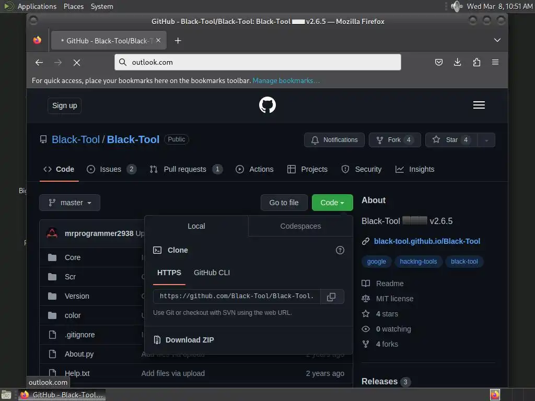The height and width of the screenshot is (401, 535).
Task: Switch to the Codespaces tab
Action: point(300,226)
